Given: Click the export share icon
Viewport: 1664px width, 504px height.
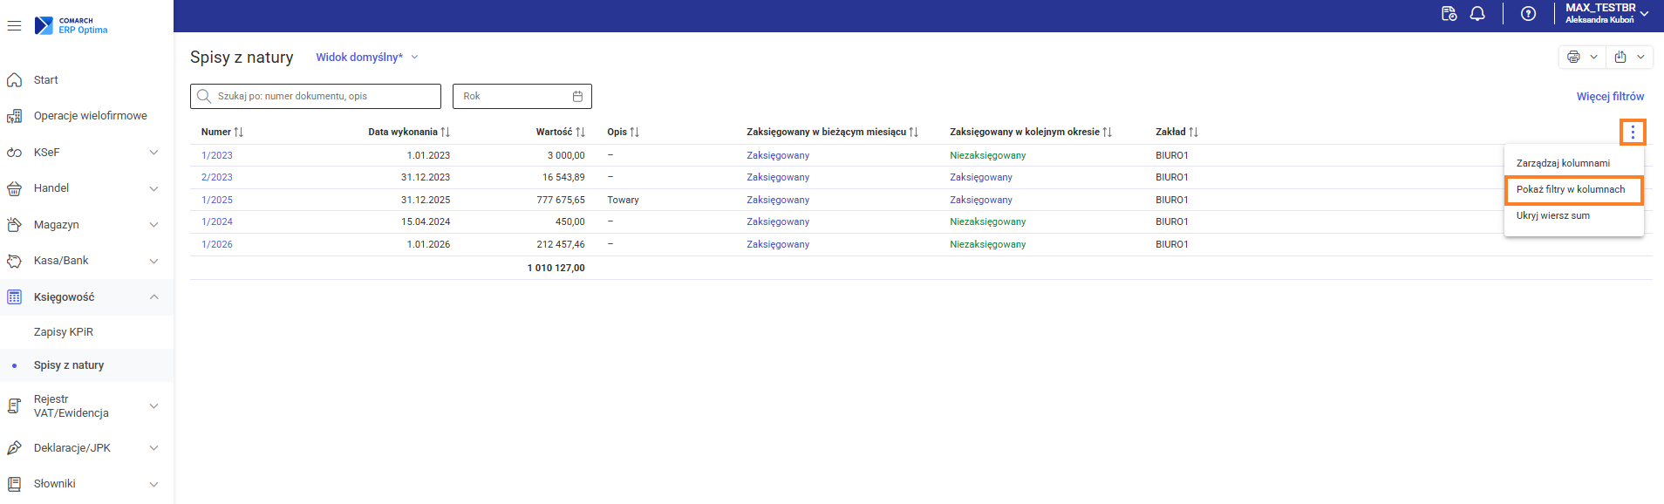Looking at the screenshot, I should click(1620, 57).
